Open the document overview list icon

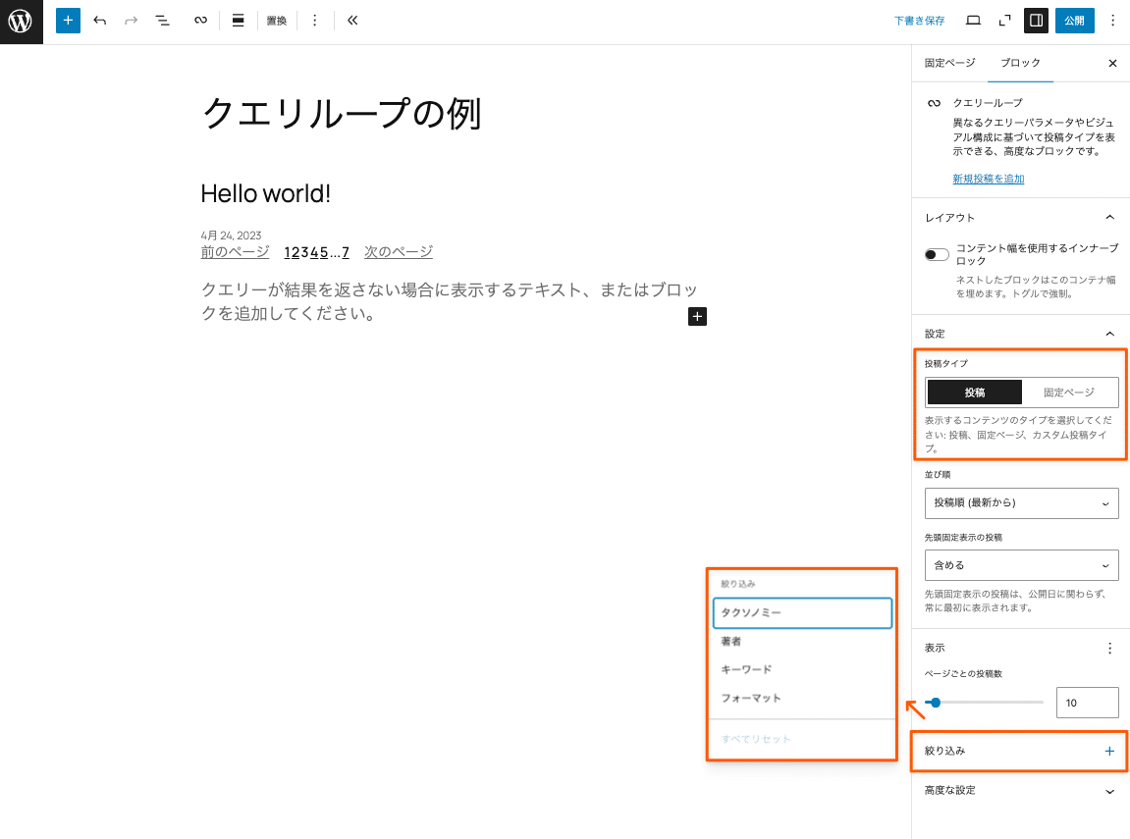163,21
